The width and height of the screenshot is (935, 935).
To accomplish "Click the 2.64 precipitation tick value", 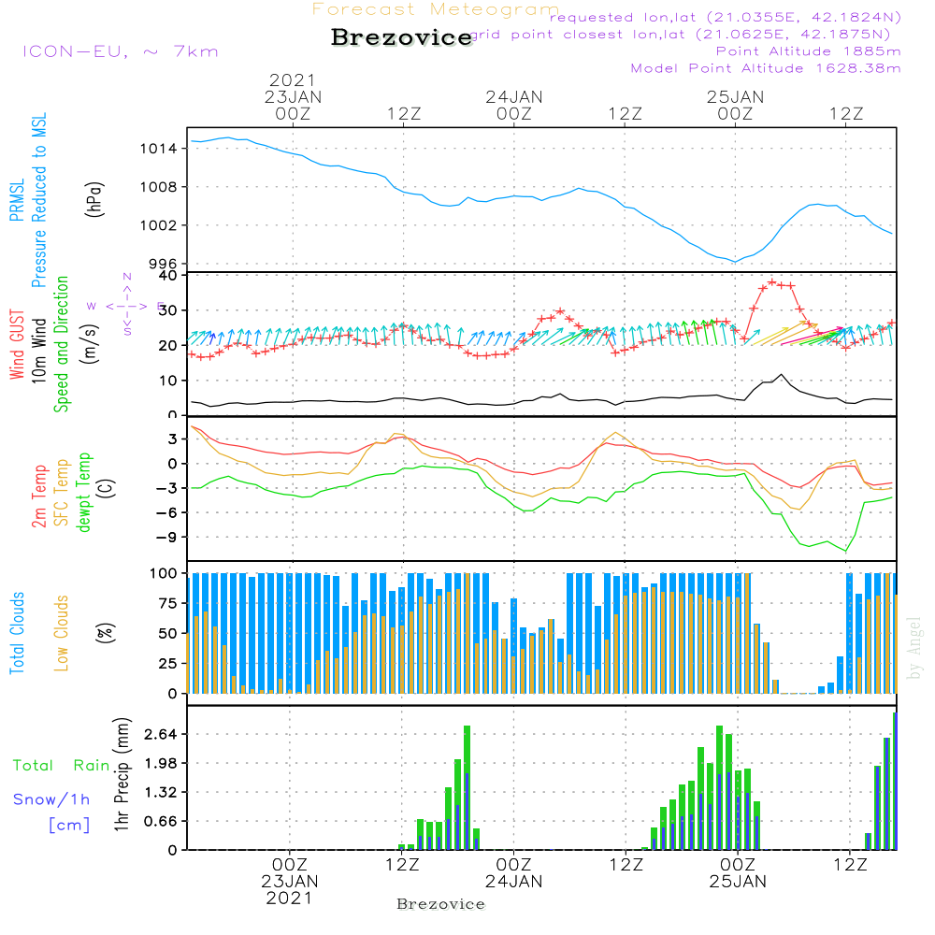I will pyautogui.click(x=161, y=734).
